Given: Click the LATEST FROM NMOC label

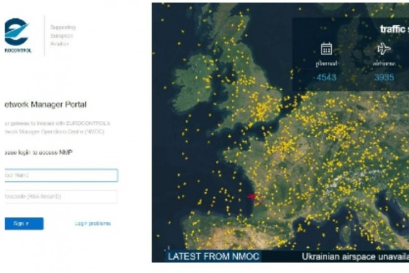Looking at the screenshot, I should click(213, 256).
